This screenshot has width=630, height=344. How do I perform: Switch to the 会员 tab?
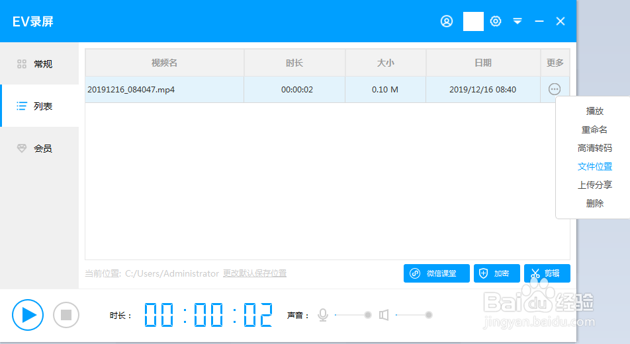[x=40, y=149]
